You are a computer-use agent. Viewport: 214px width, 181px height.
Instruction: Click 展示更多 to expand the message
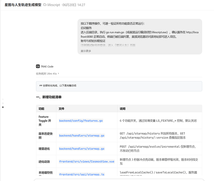[x=86, y=51]
